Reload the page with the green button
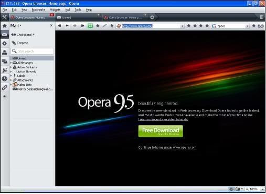The image size is (266, 194). coord(90,26)
